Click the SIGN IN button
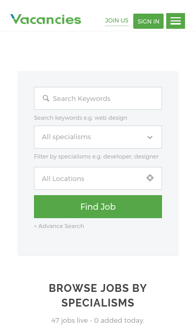Screen dimensions: 196x328 (148, 21)
